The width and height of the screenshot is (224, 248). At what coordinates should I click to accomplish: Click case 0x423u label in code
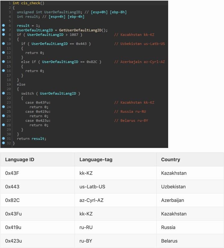[38, 120]
